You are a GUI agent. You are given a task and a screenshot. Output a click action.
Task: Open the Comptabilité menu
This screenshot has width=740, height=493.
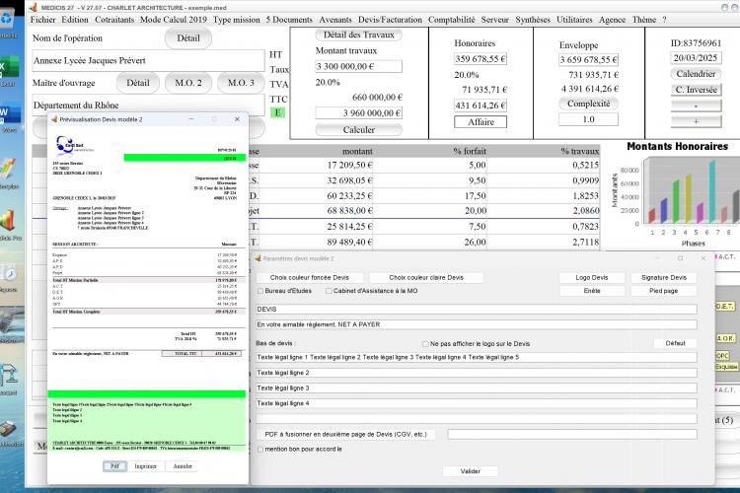[x=452, y=20]
